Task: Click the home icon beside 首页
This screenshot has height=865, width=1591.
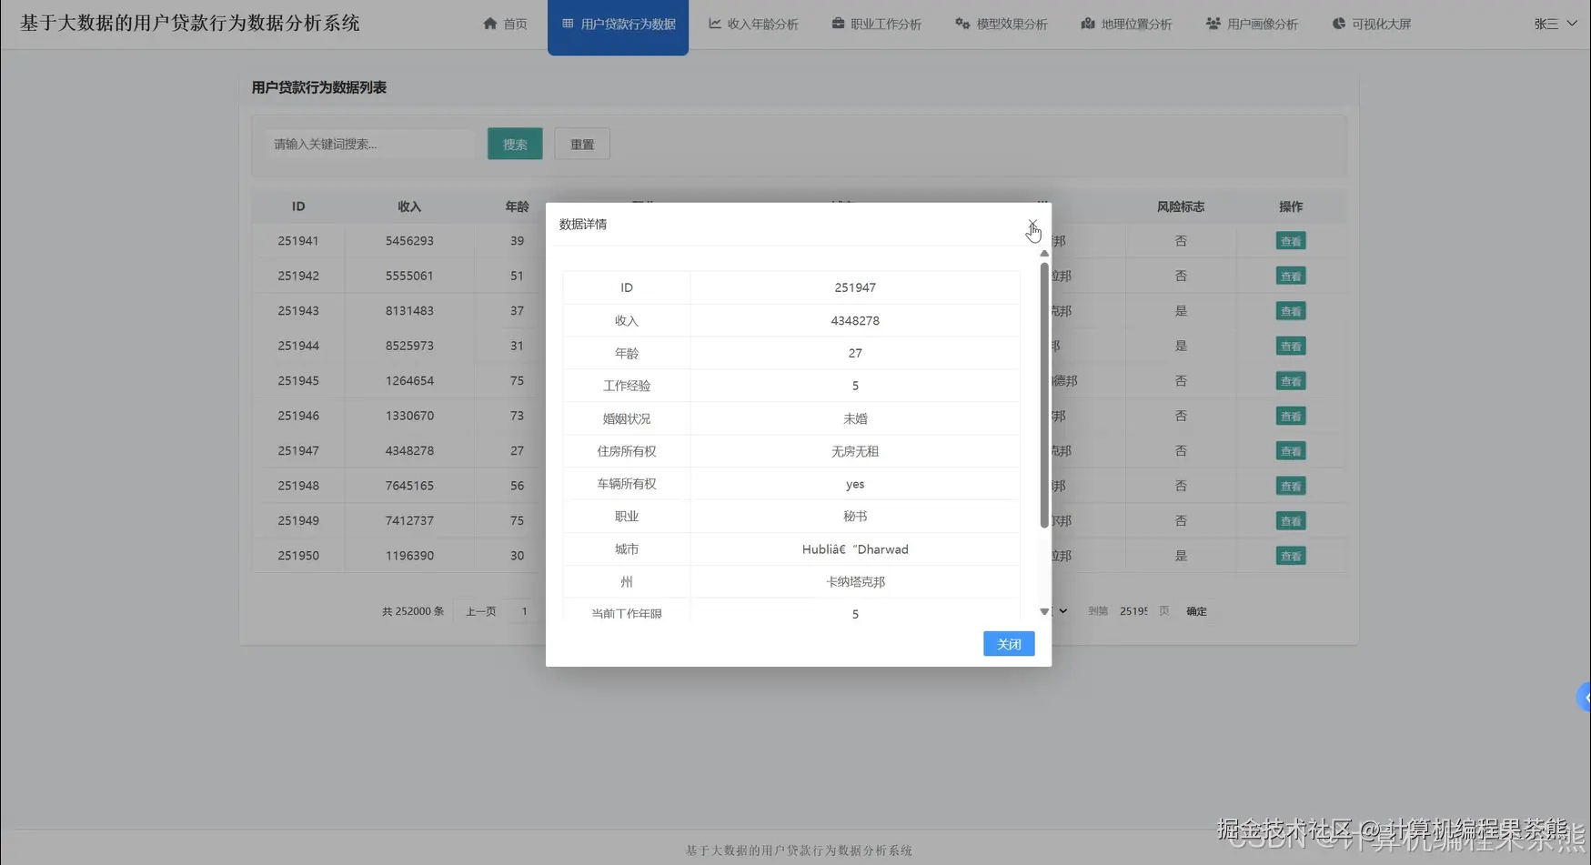Action: click(489, 24)
